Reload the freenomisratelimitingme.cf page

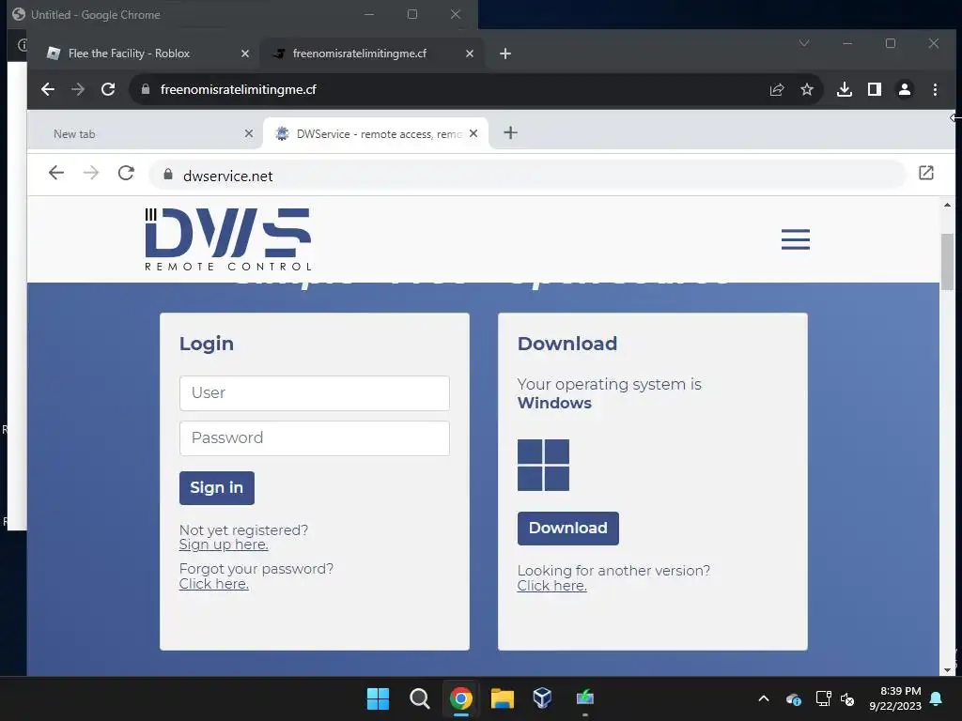tap(108, 89)
